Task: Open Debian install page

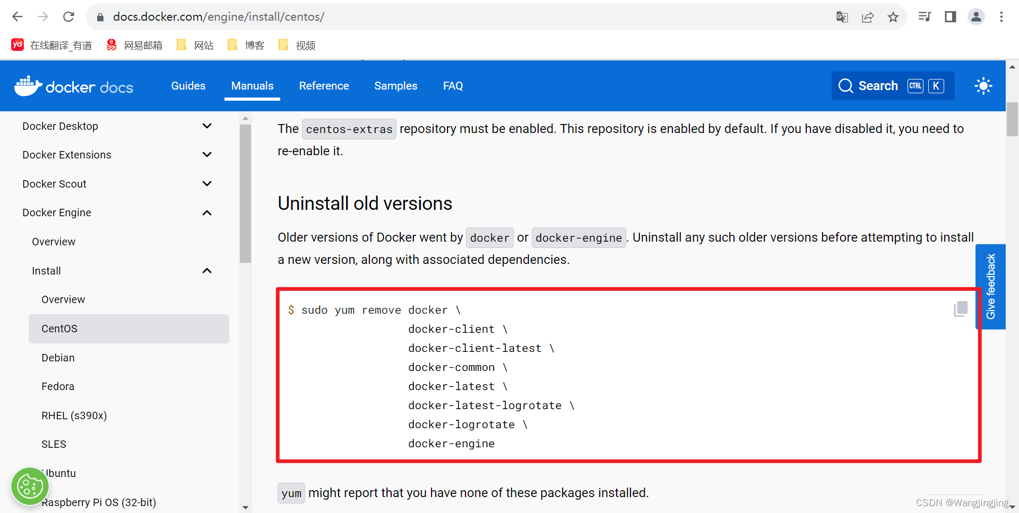Action: coord(58,358)
